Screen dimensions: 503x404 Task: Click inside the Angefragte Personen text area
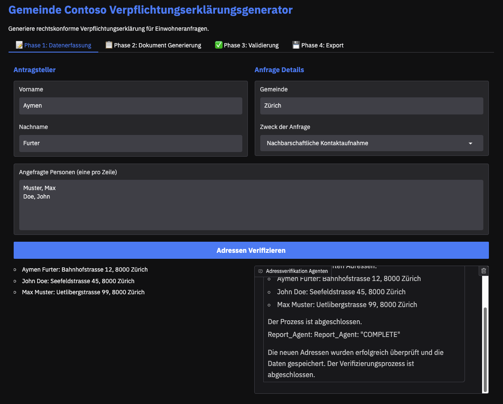coord(251,205)
